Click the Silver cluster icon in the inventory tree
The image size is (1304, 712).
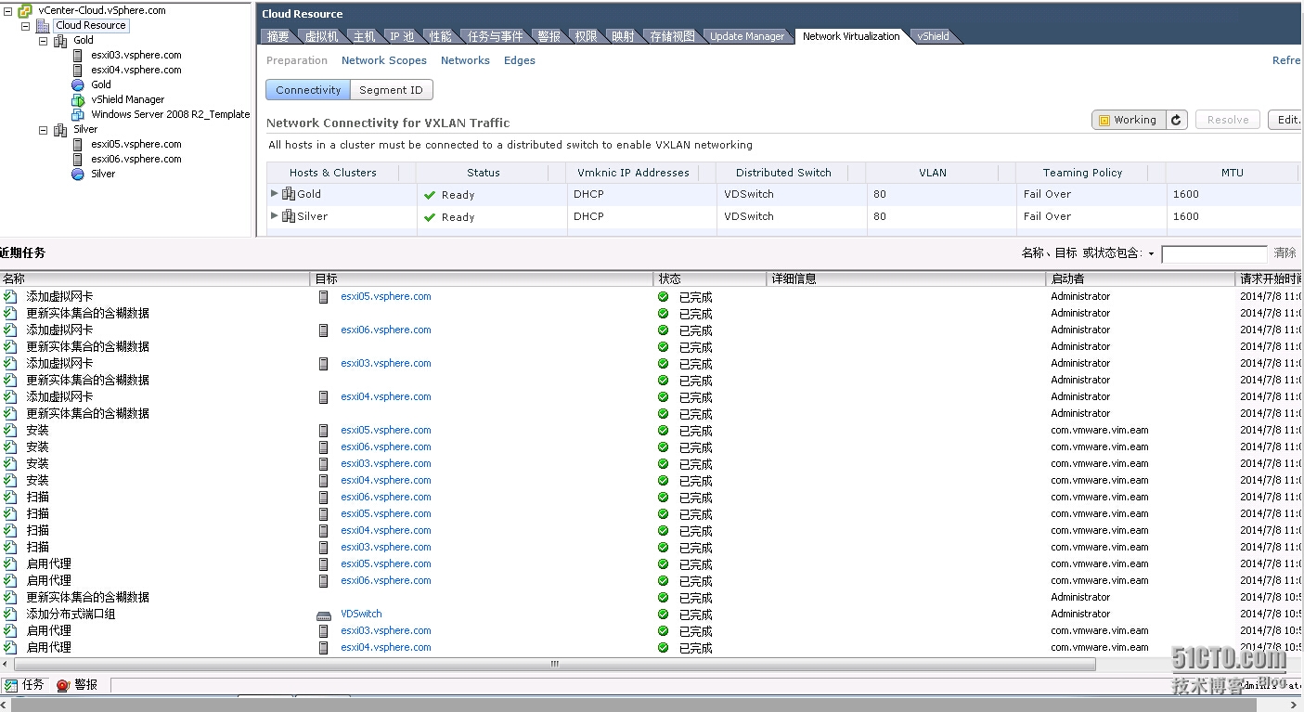(60, 129)
